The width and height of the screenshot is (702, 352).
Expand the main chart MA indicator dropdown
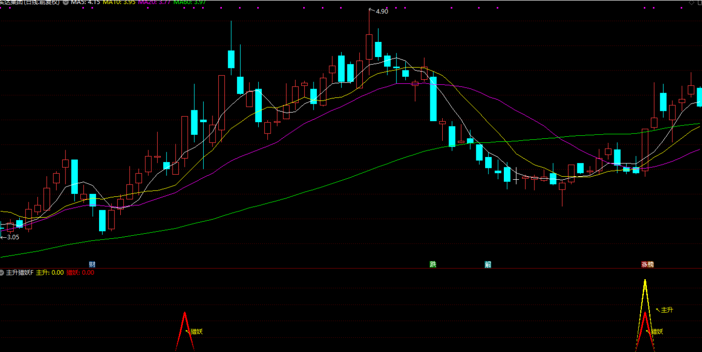pos(66,2)
